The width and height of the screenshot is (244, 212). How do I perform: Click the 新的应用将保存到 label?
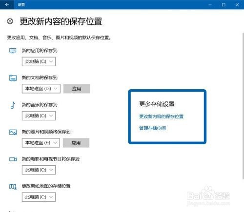coord(40,51)
